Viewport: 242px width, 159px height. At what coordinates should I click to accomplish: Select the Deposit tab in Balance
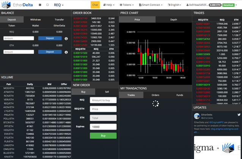(12, 20)
